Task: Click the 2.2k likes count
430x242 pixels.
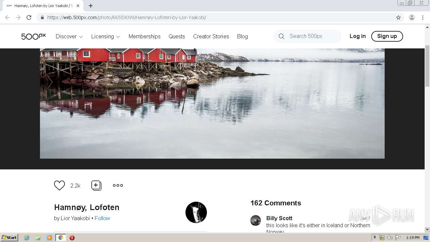Action: (75, 186)
